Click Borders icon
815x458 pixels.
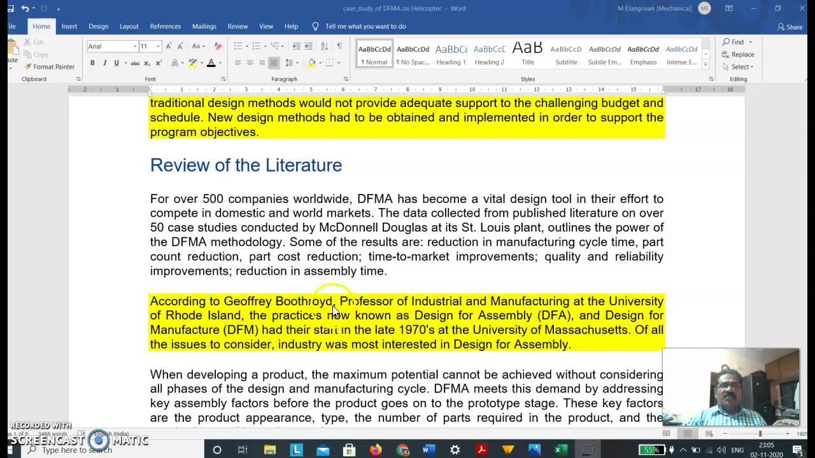click(x=329, y=63)
